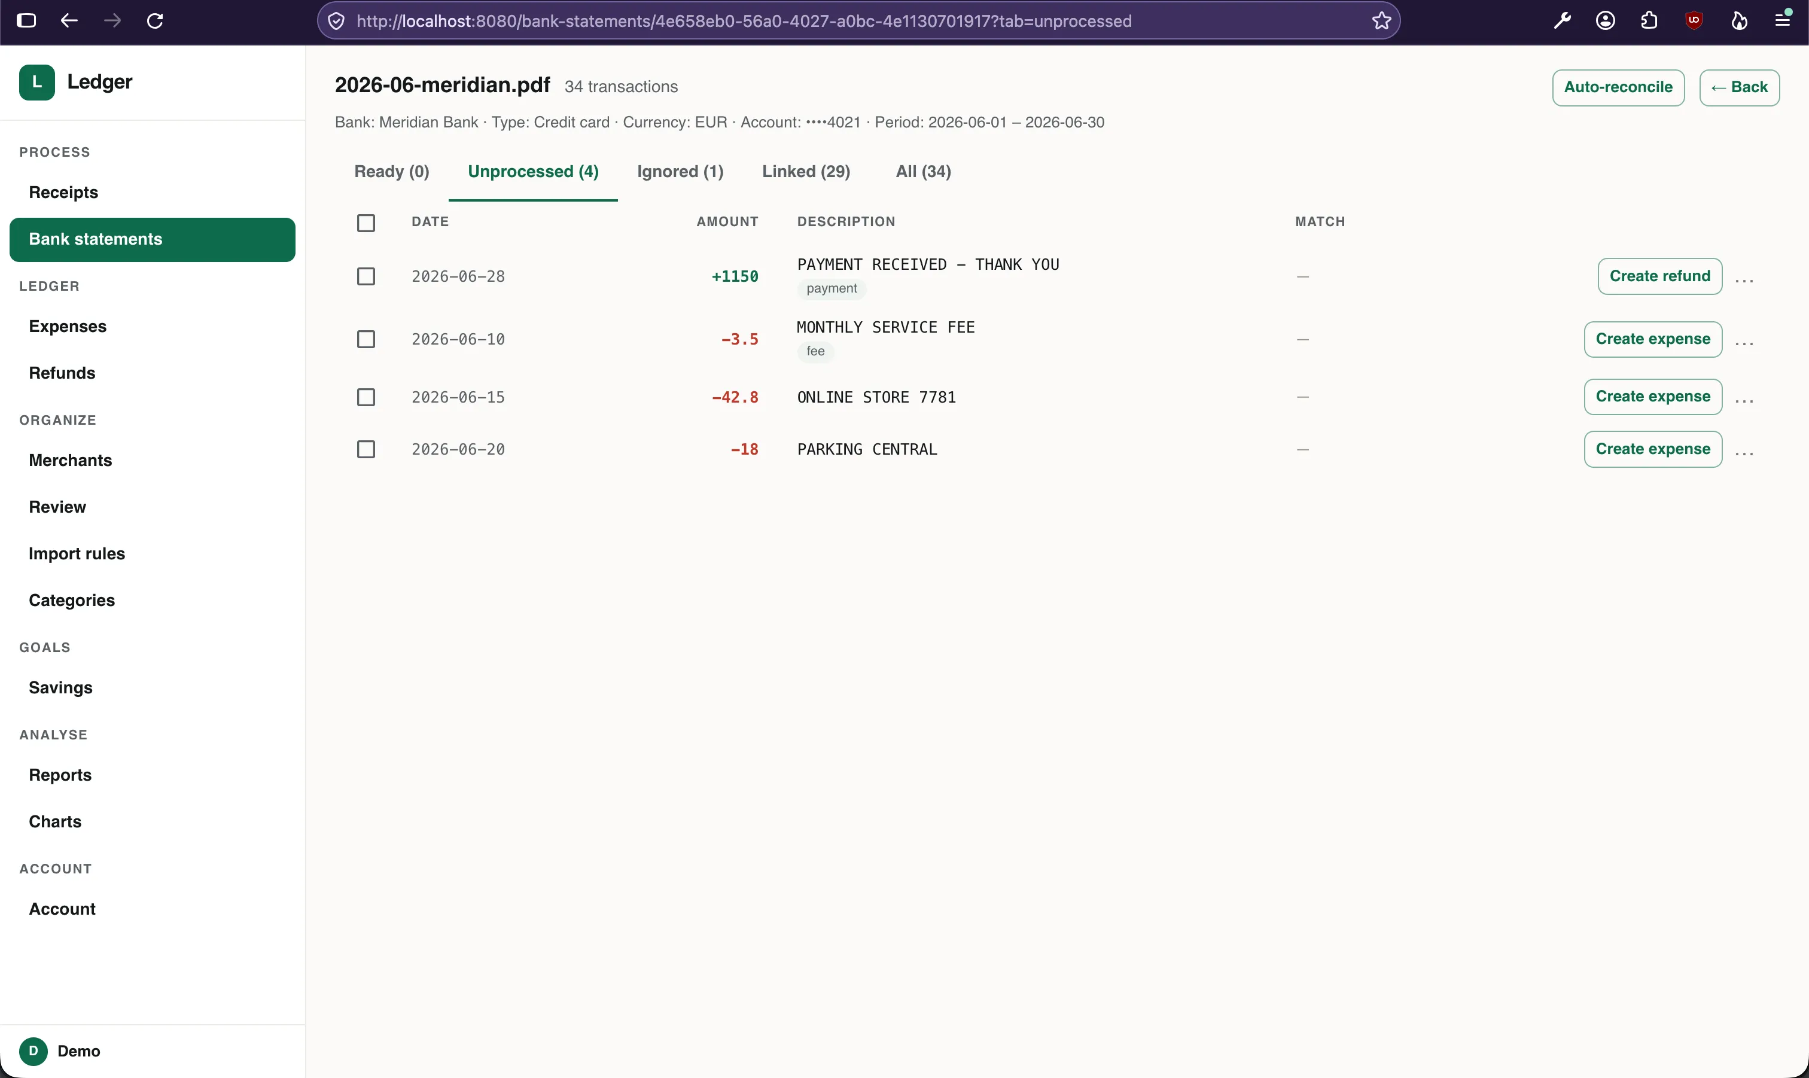Click the Demo user avatar

[33, 1050]
